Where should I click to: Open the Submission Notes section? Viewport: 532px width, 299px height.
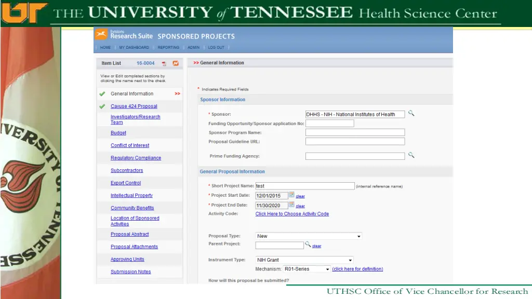coord(130,272)
